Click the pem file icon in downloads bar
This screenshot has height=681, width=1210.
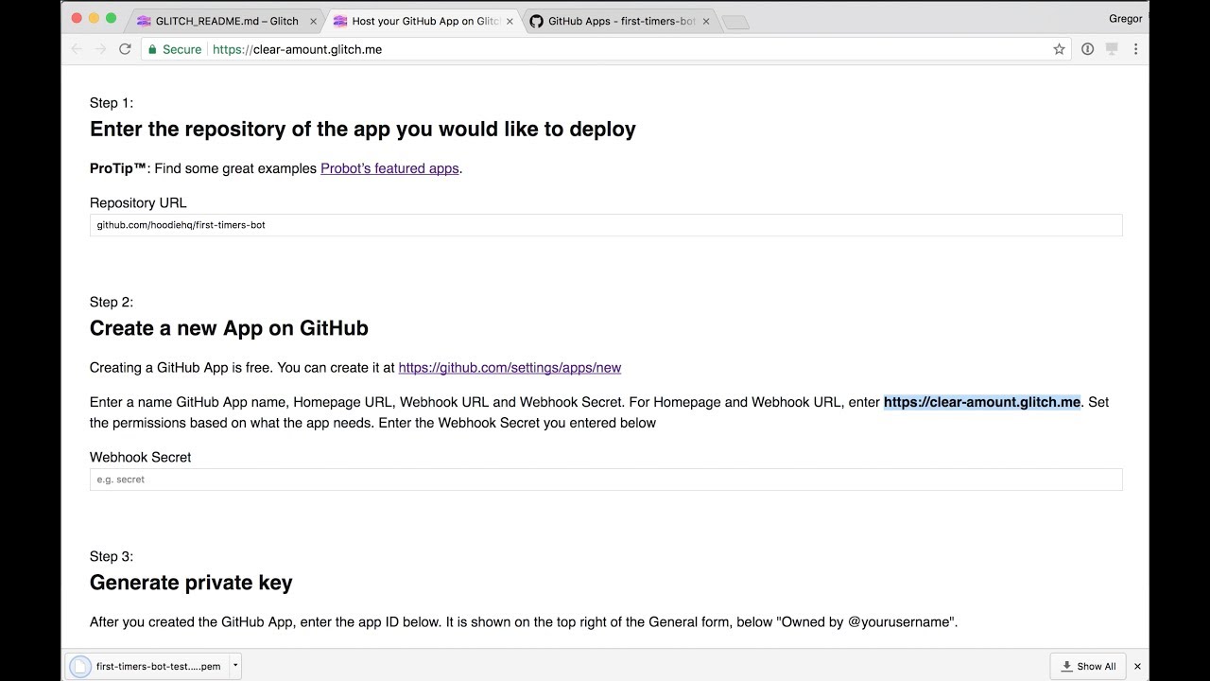tap(80, 666)
